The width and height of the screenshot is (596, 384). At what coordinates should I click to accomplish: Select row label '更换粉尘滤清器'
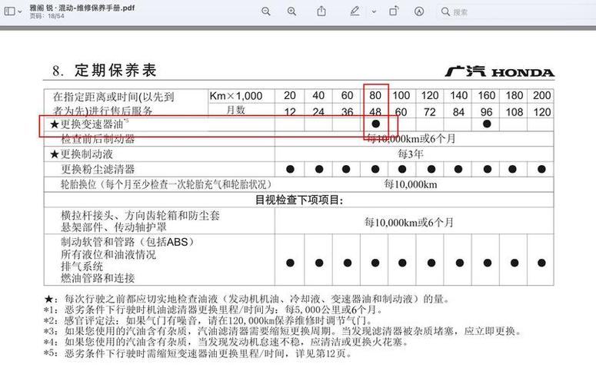[x=98, y=169]
